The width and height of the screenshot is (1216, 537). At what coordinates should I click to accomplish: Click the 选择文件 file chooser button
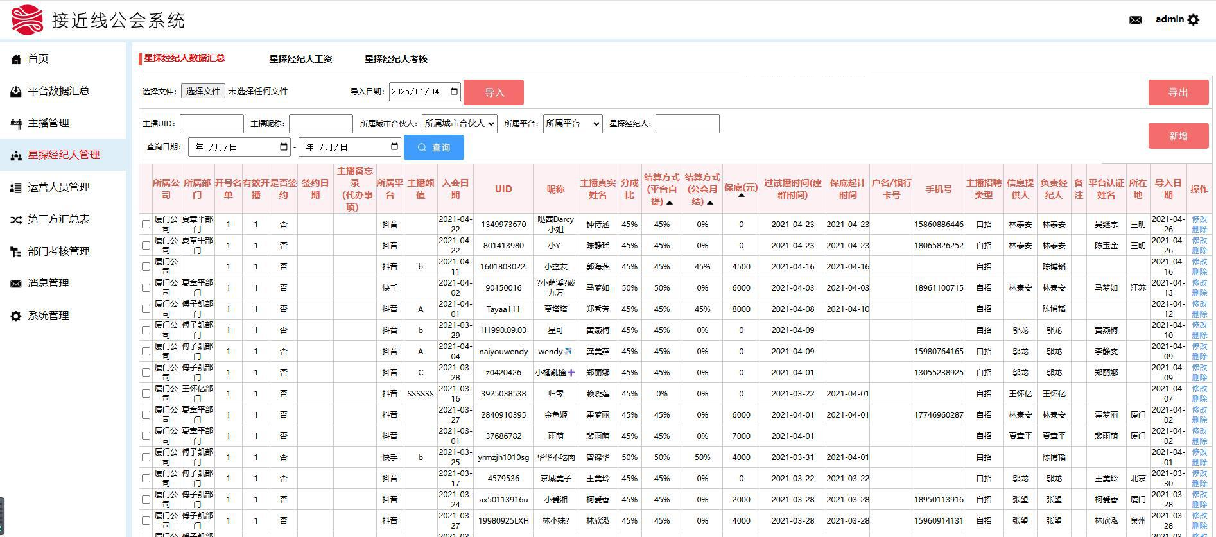click(203, 91)
